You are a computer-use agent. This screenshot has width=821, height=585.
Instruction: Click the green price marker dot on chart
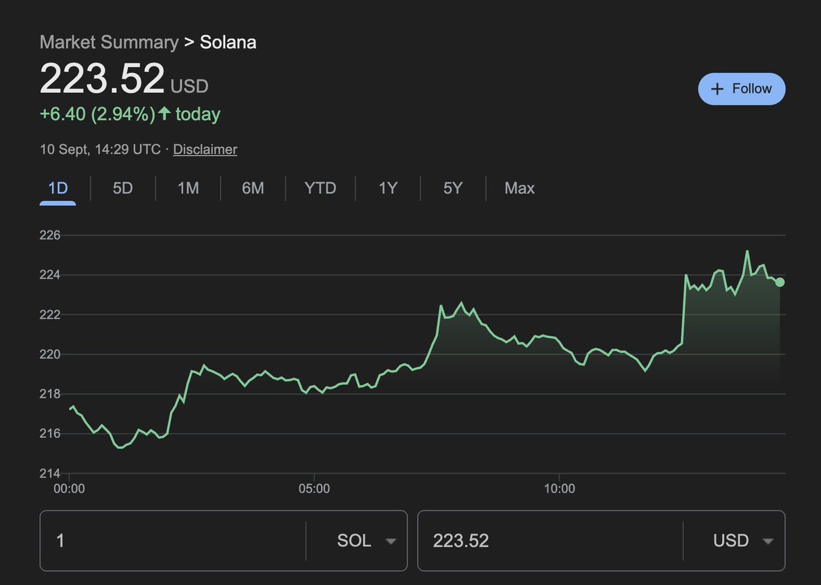click(x=780, y=281)
